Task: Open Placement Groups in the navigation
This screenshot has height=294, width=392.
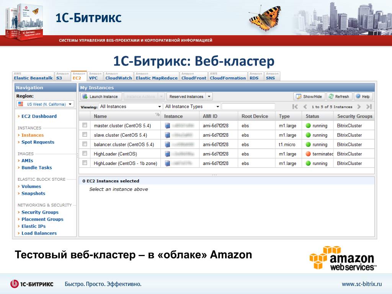Action: 42,219
